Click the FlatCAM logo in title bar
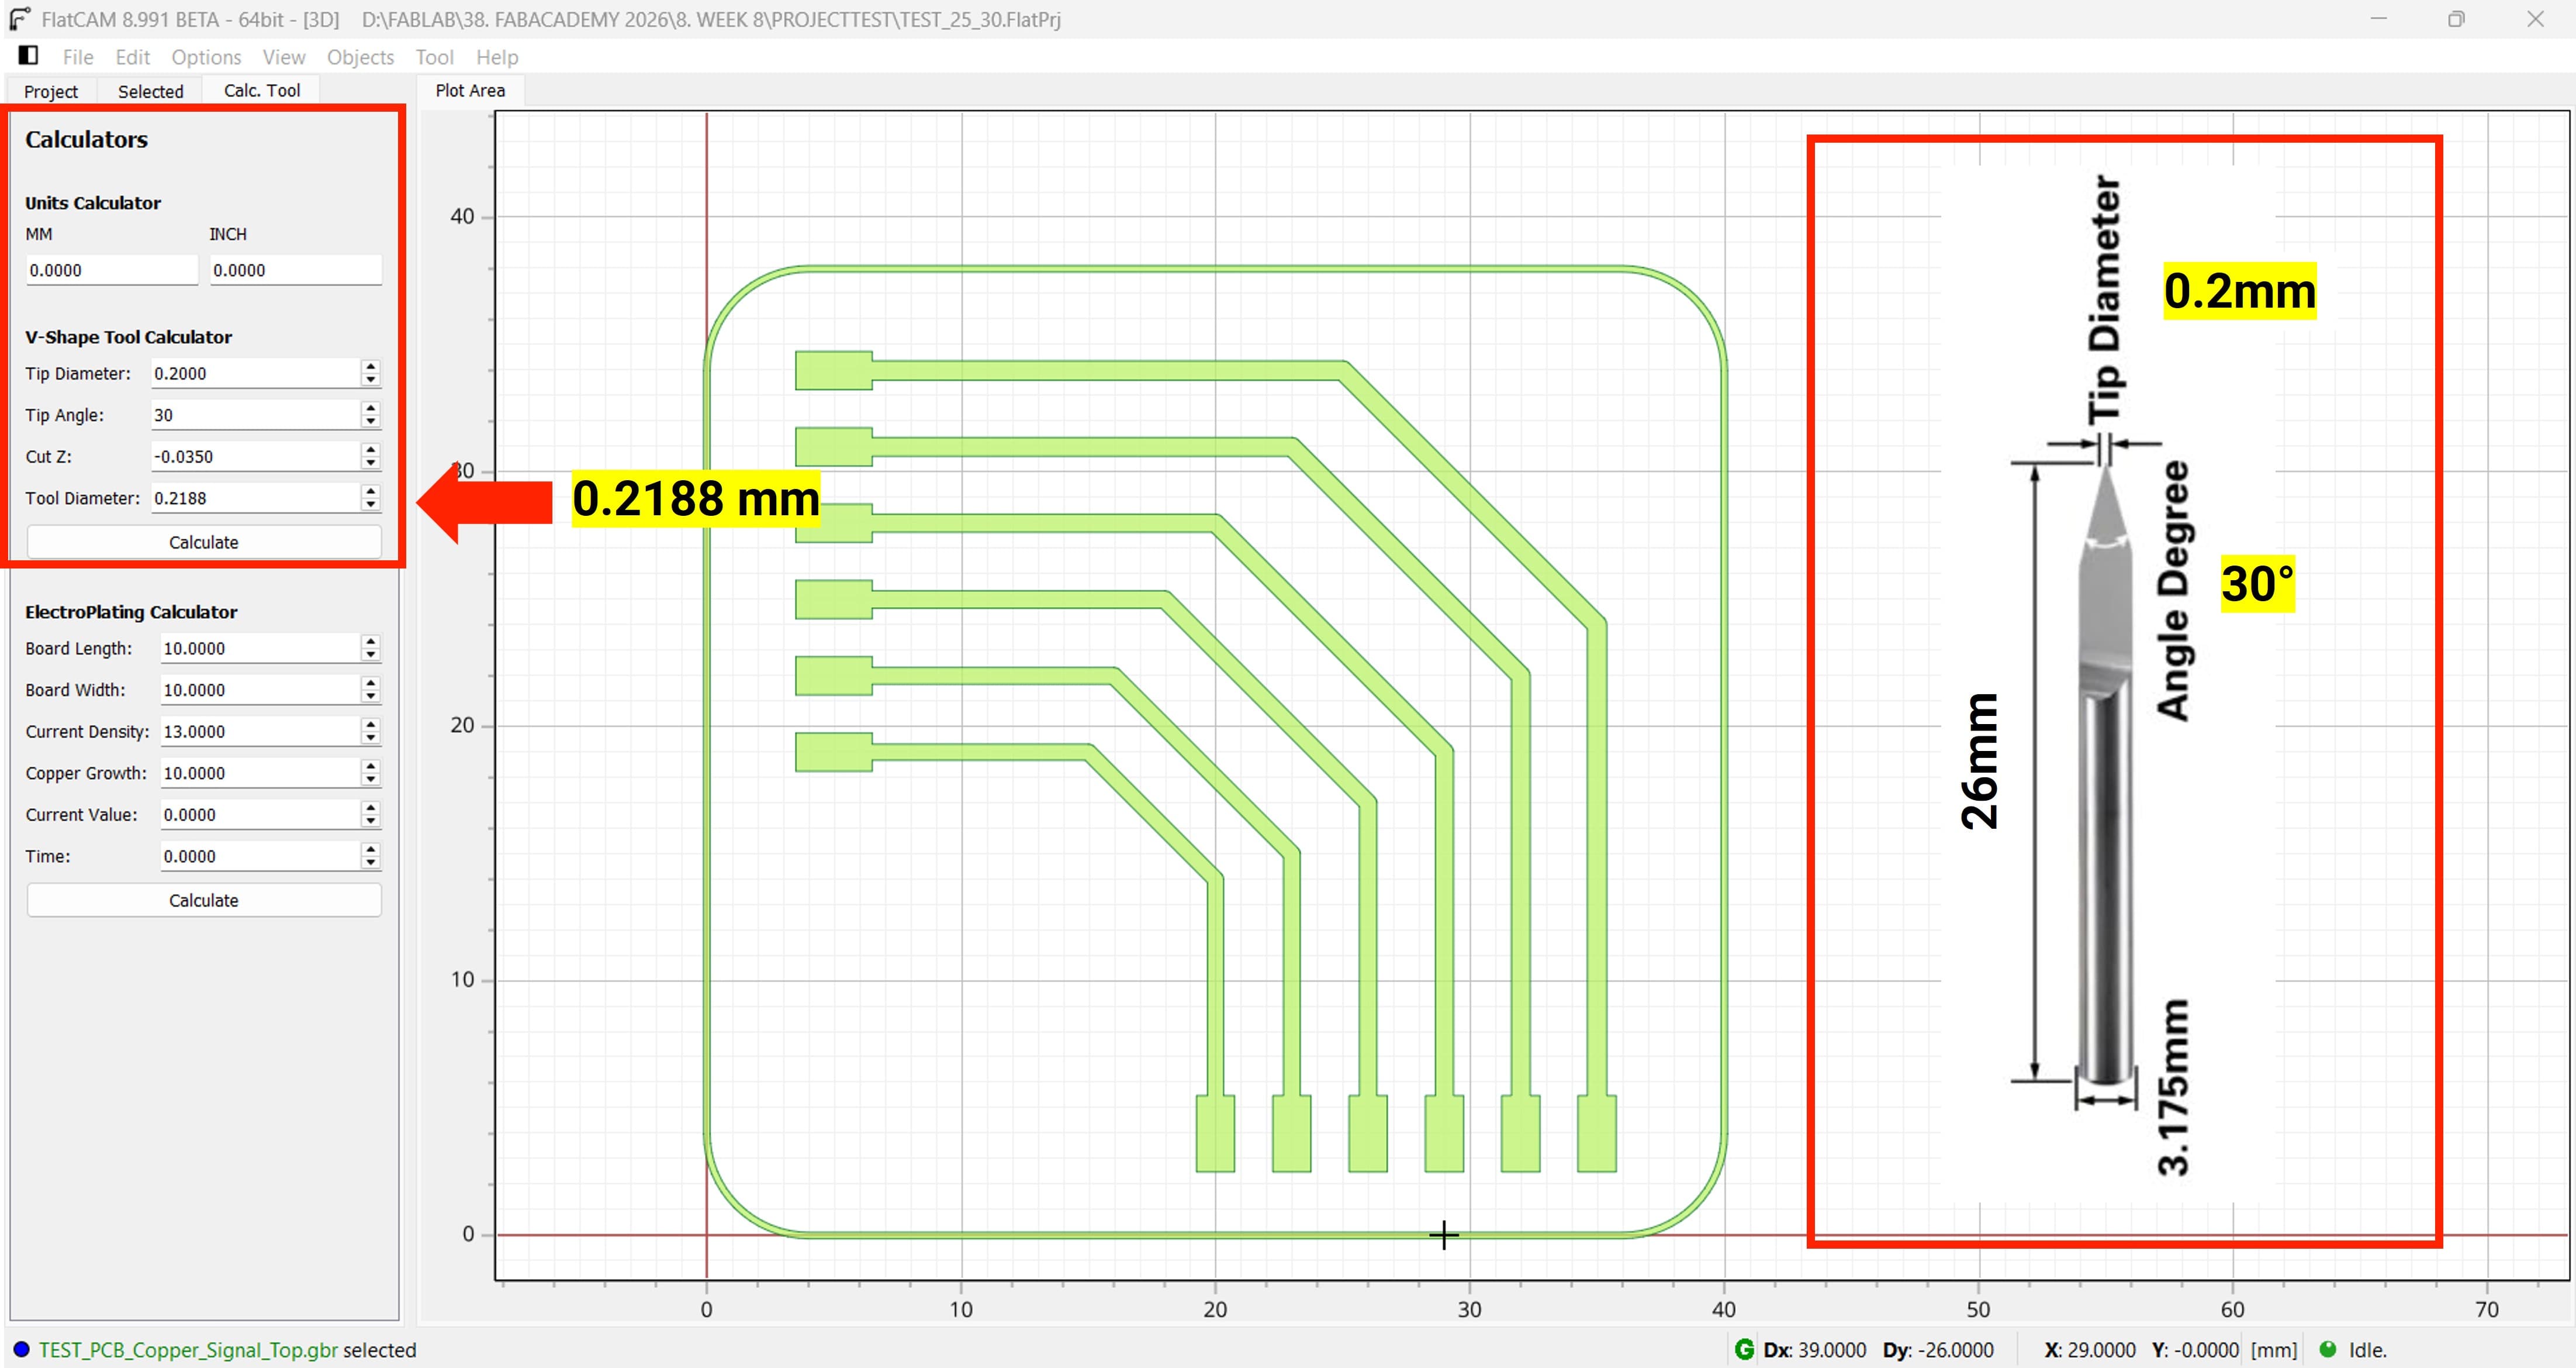 tap(19, 19)
